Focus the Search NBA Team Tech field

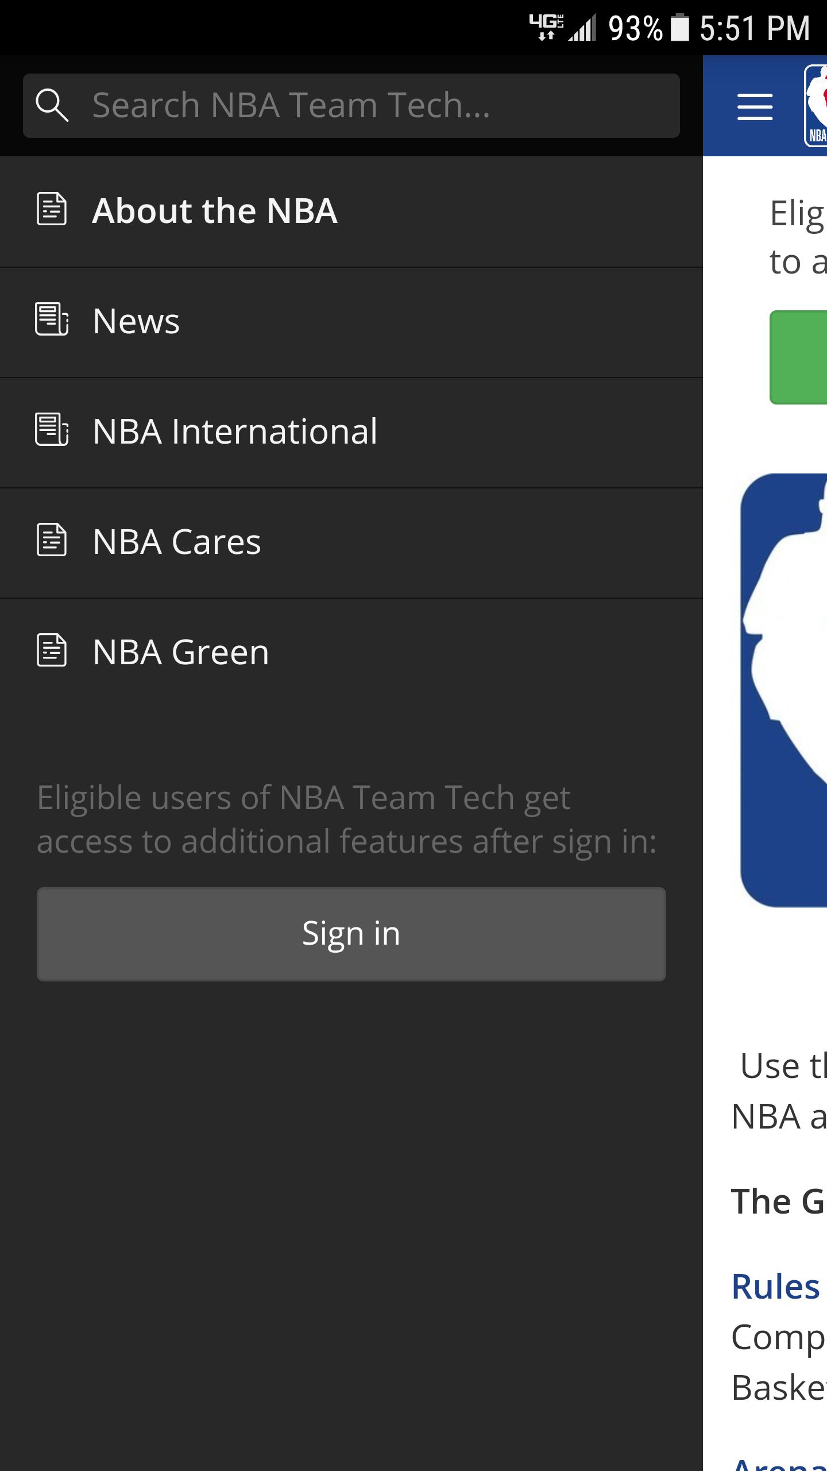(351, 105)
